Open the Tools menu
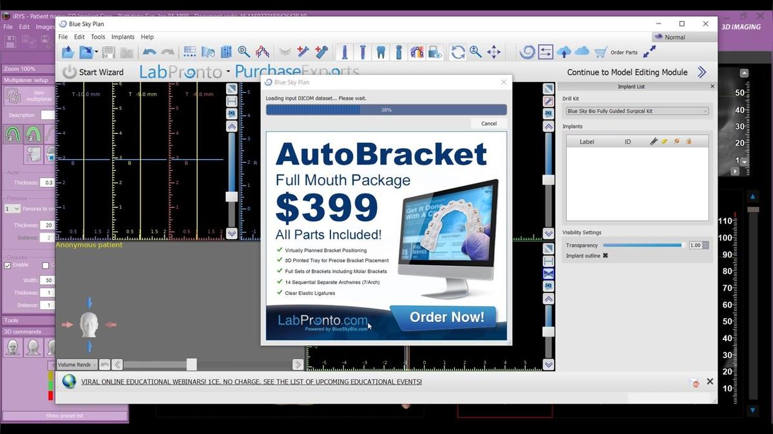773x434 pixels. 98,37
